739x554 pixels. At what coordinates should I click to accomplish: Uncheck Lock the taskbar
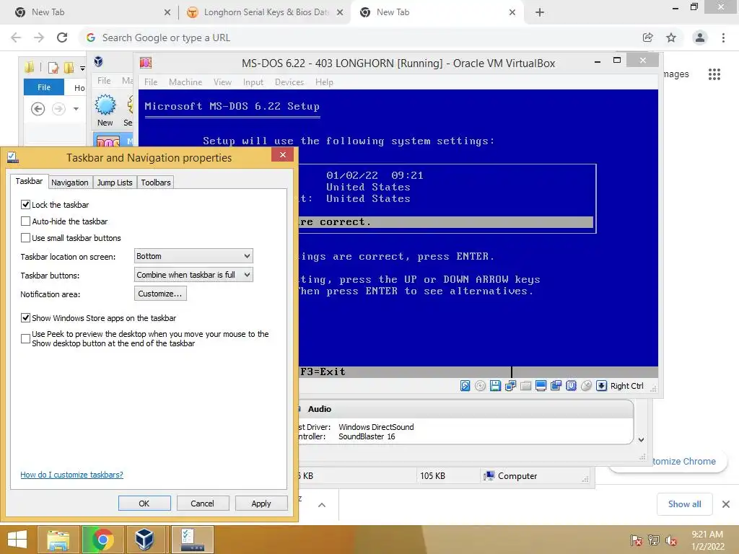click(x=25, y=204)
